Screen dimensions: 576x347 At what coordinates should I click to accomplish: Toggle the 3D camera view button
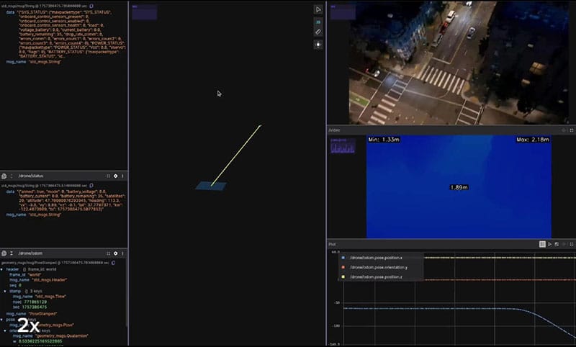click(x=318, y=22)
